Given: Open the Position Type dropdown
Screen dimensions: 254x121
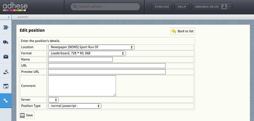Looking at the screenshot, I should click(x=75, y=106).
